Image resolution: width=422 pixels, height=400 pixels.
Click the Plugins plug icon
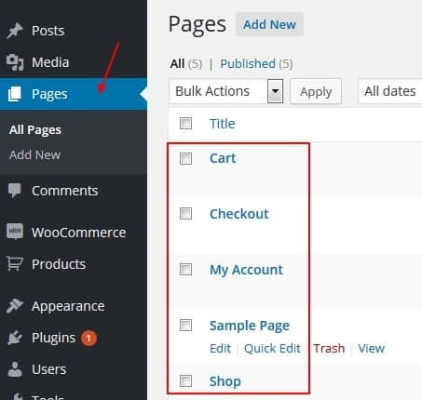click(15, 338)
